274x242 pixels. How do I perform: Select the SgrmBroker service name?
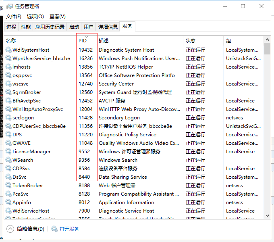pos(27,92)
